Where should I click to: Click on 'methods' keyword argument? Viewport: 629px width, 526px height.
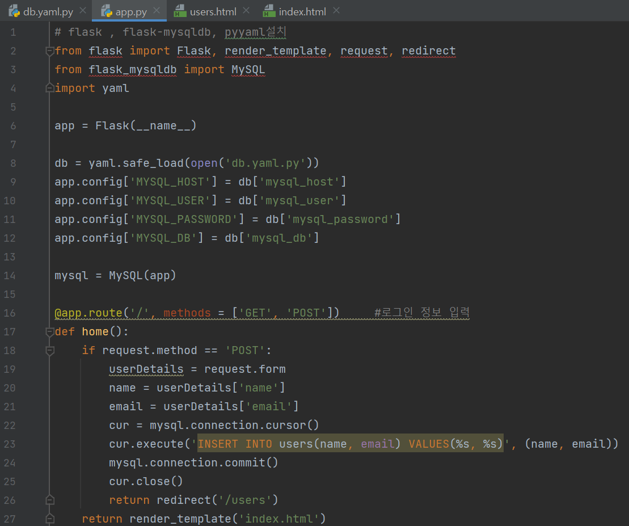coord(187,313)
